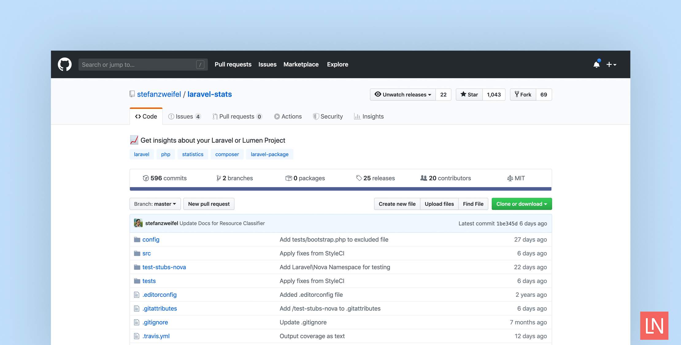View 596 commits history
Screen dimensions: 681x345
pos(165,178)
